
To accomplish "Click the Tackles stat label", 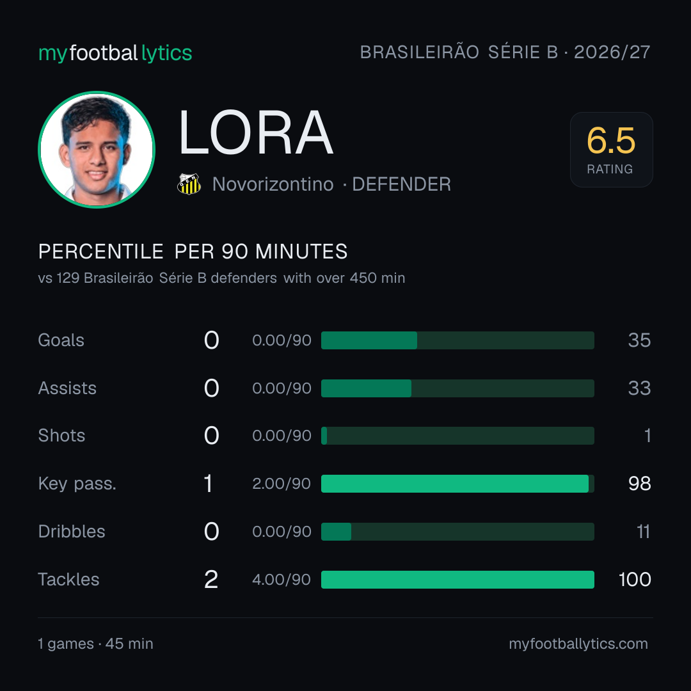I will (68, 580).
